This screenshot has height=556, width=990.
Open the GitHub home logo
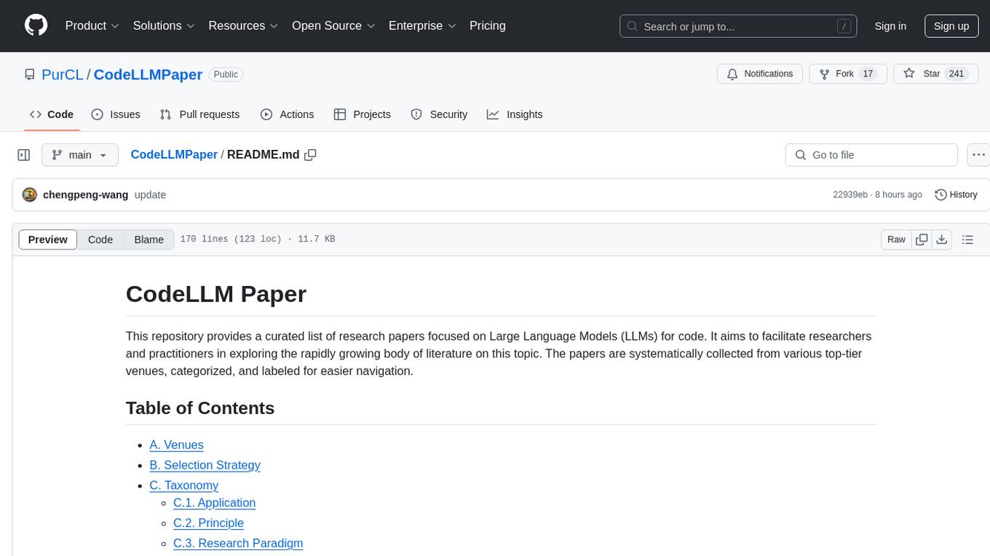(36, 25)
